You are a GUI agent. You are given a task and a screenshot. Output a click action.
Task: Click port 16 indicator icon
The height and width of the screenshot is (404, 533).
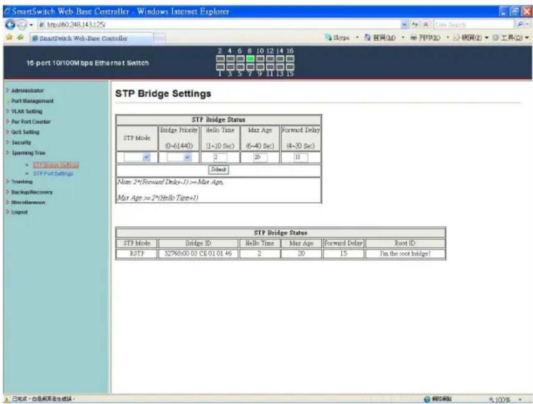tap(290, 58)
